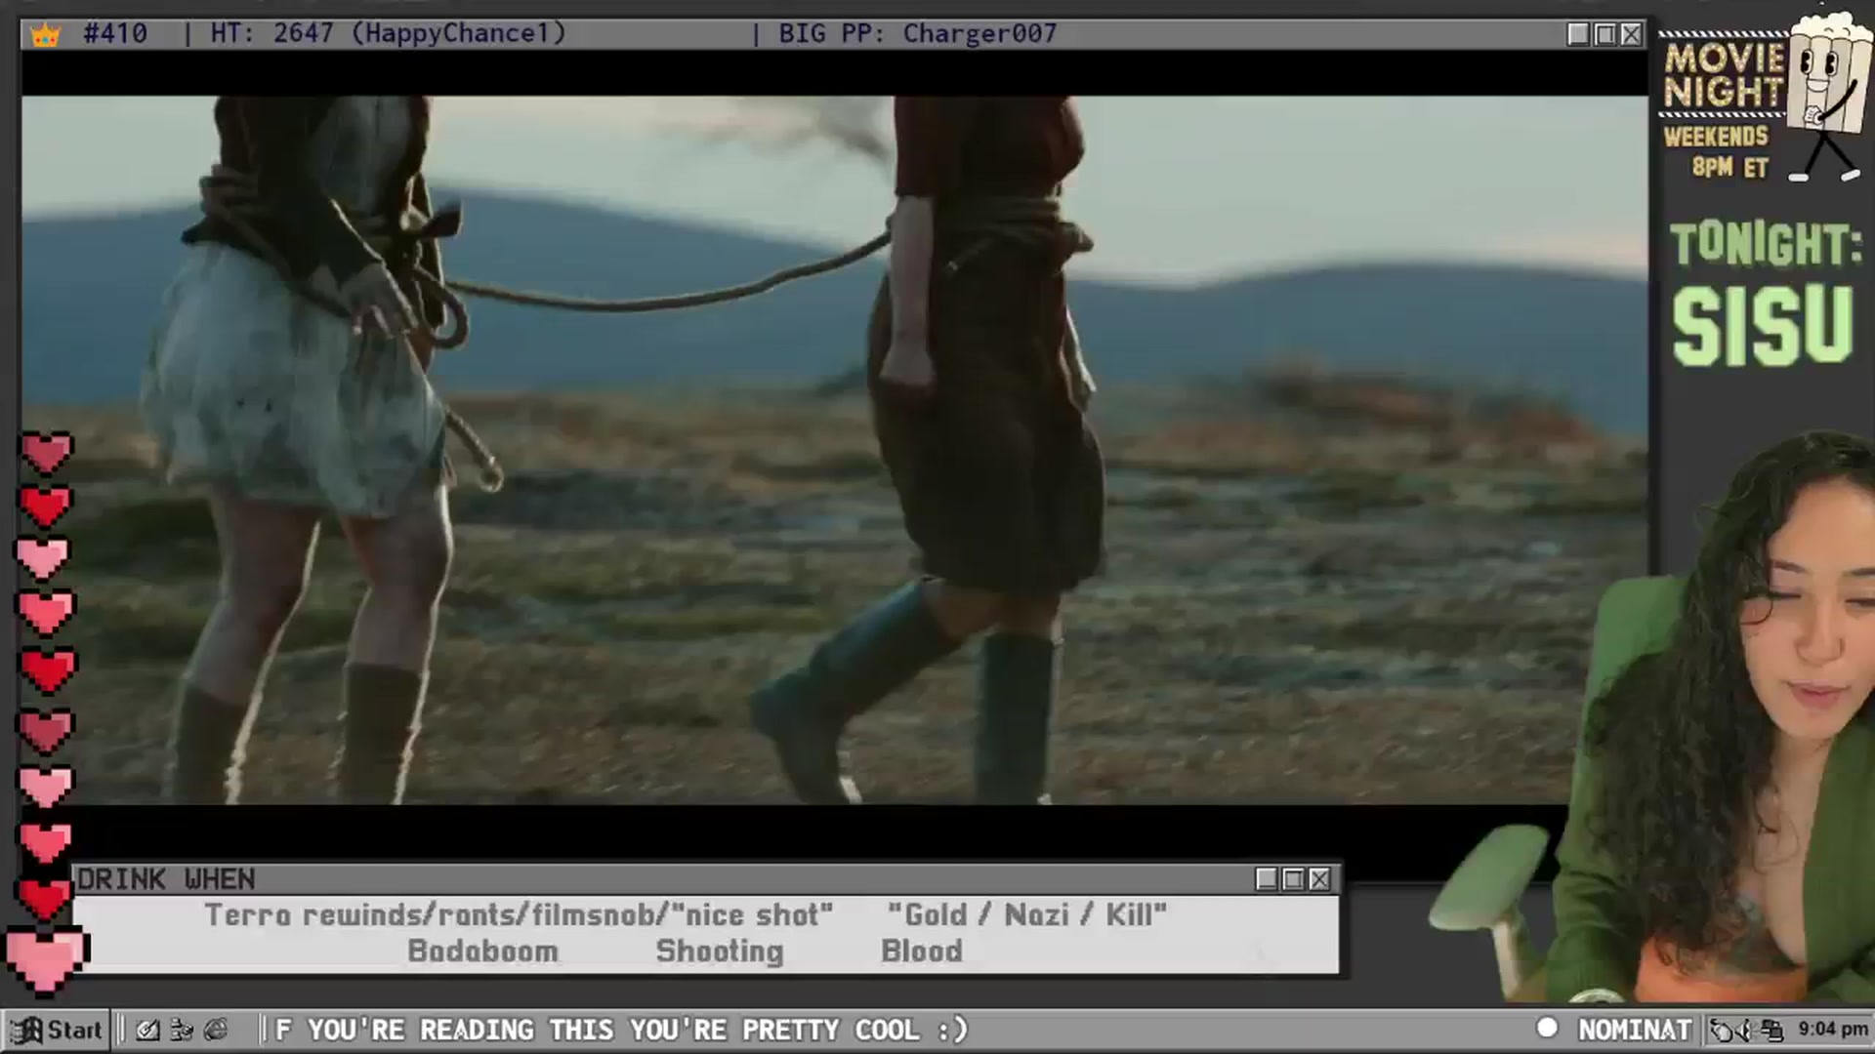This screenshot has height=1054, width=1875.
Task: Click the "SISU" movie title
Action: [x=1763, y=326]
